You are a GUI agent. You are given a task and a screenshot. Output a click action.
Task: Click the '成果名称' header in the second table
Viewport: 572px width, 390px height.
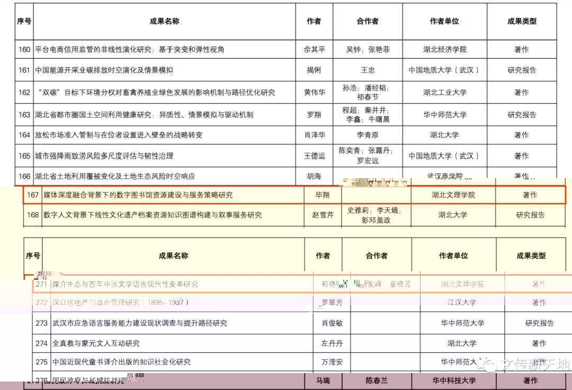click(x=173, y=256)
